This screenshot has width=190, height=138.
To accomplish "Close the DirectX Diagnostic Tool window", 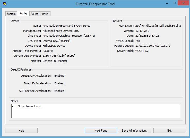I will tap(184, 3).
